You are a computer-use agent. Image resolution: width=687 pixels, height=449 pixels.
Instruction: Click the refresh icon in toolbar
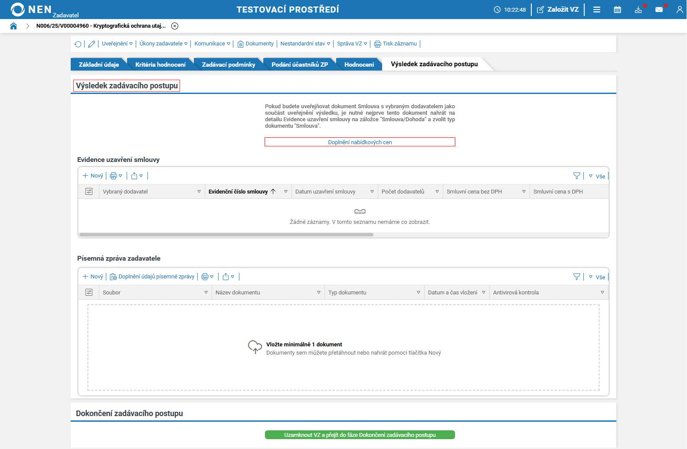click(x=78, y=44)
